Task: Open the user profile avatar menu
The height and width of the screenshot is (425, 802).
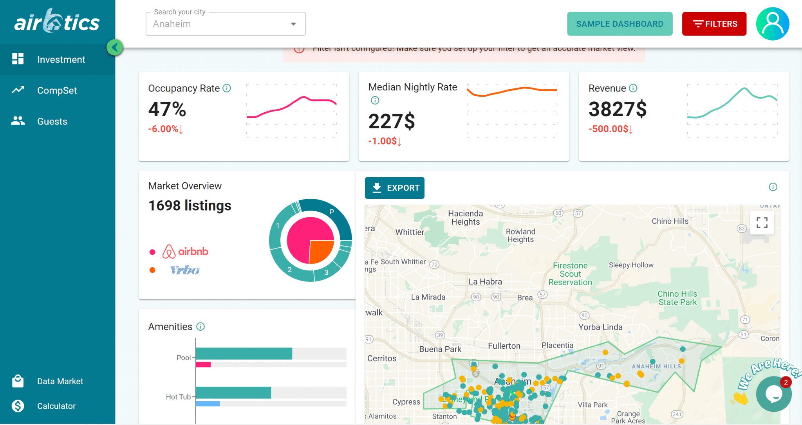Action: pos(772,23)
